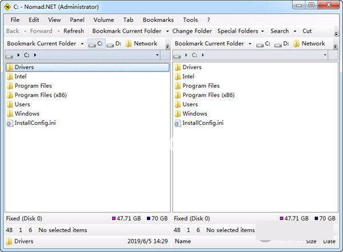Screen dimensions: 343x252
Task: Select Program Files (x86) in left panel
Action: click(x=37, y=95)
